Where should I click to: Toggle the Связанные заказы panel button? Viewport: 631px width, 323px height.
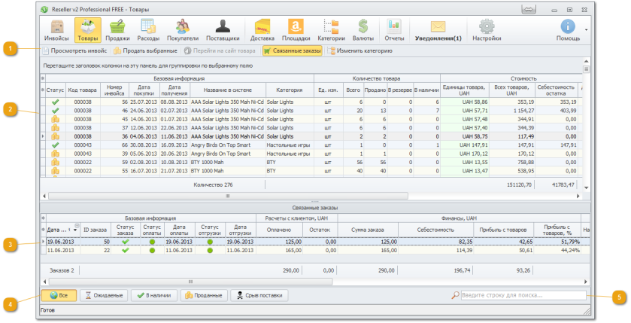(292, 51)
